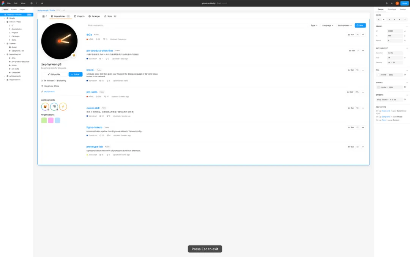Click the Find a repository search field
This screenshot has height=257, width=410.
point(197,25)
